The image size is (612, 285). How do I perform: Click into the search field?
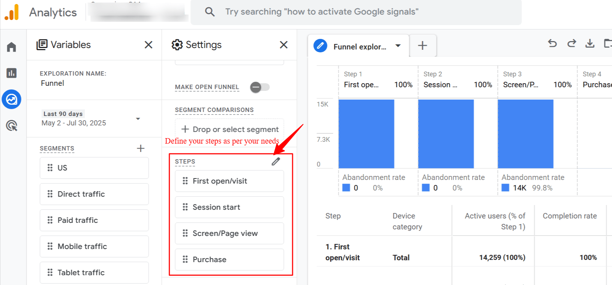[x=356, y=12]
